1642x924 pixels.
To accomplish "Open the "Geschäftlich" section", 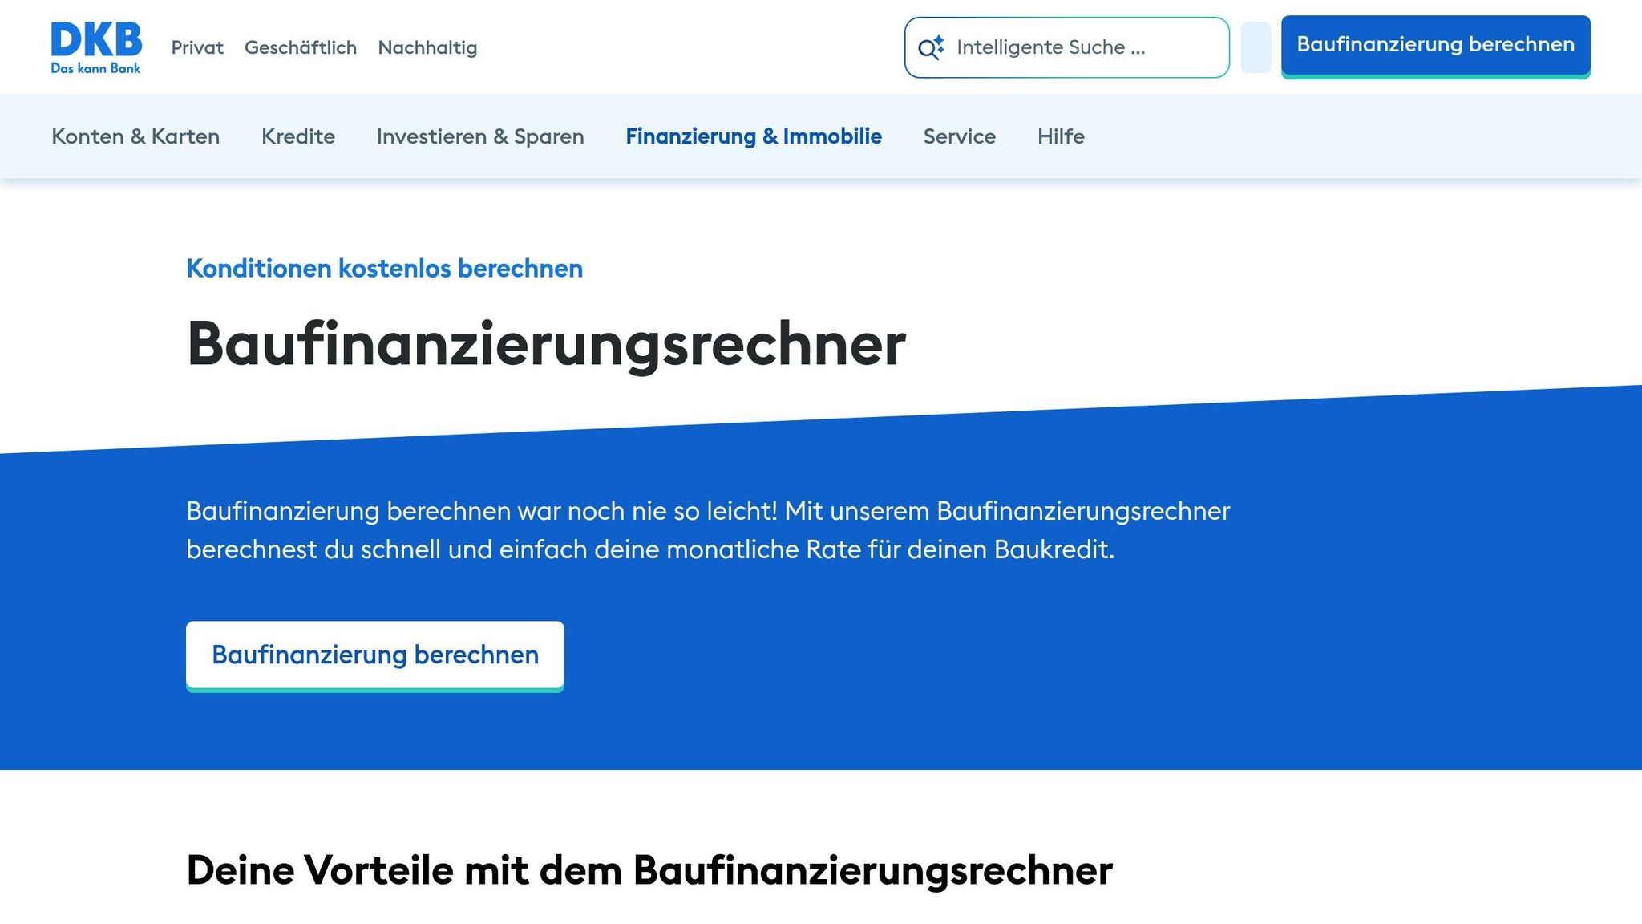I will coord(300,47).
